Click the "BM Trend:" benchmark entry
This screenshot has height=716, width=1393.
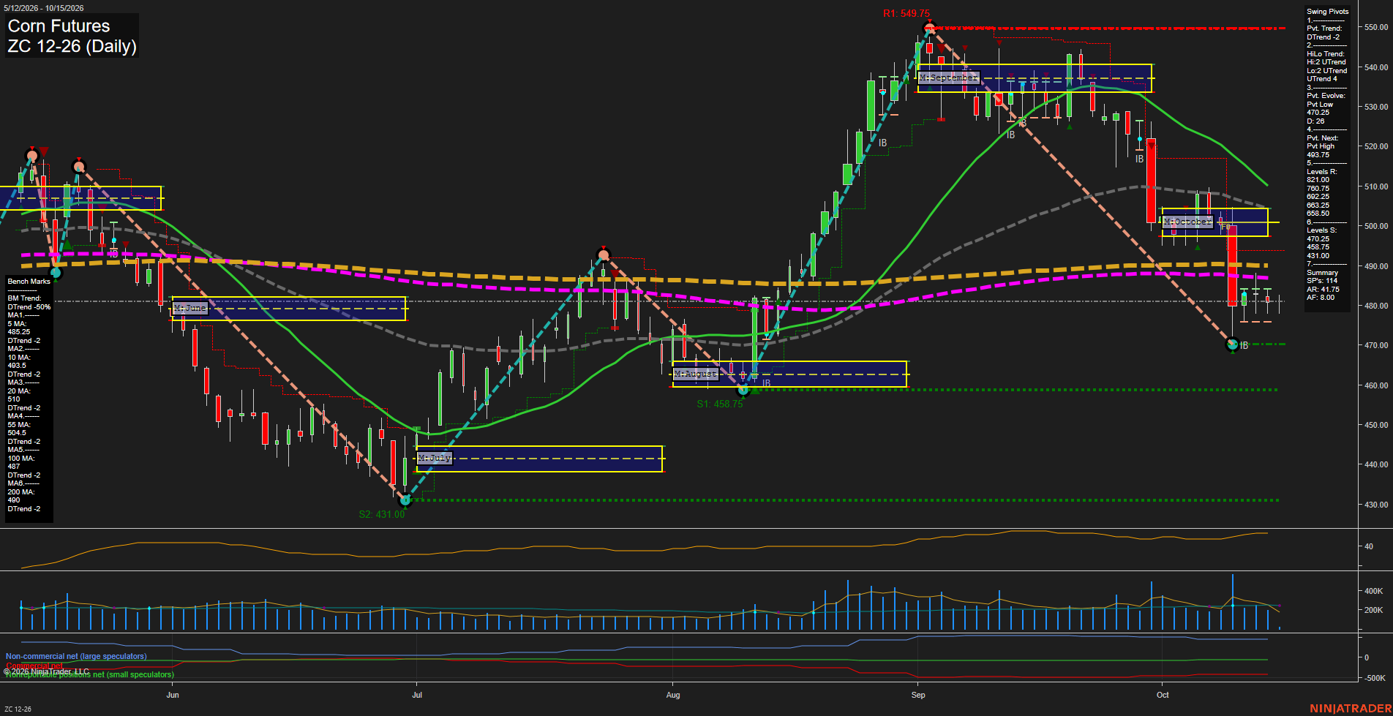pyautogui.click(x=24, y=298)
